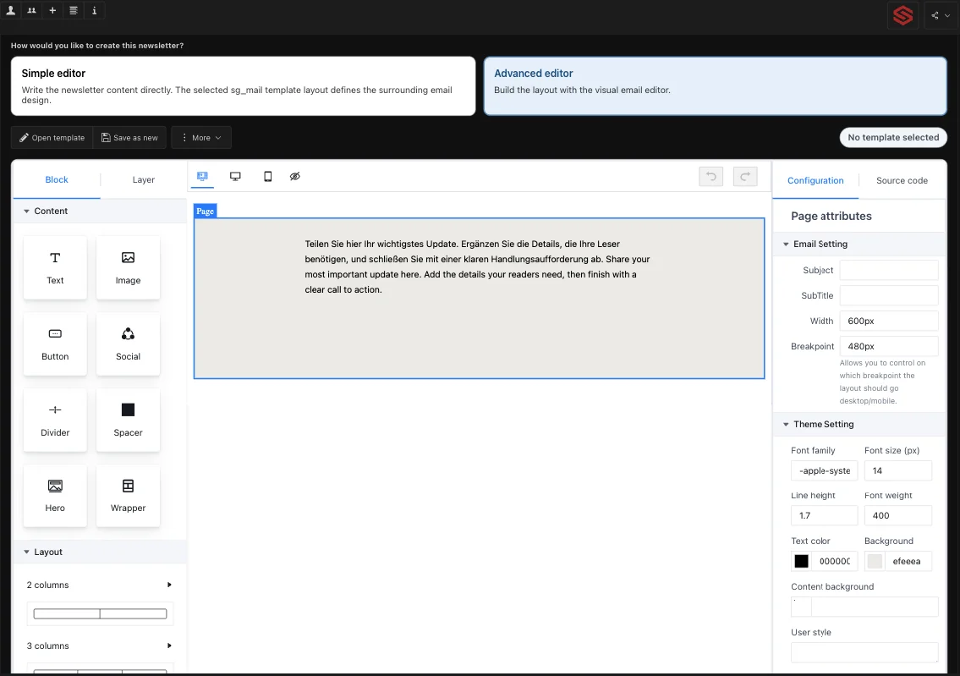Select the Image block
The image size is (960, 676).
128,267
